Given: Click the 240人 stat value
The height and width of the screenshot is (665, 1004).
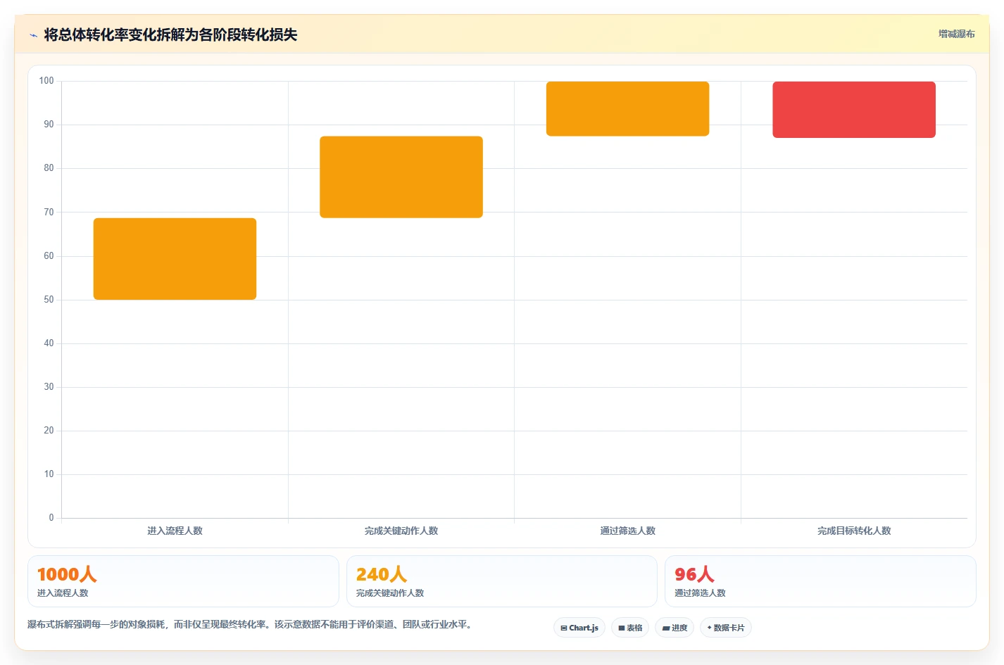Looking at the screenshot, I should pyautogui.click(x=382, y=574).
